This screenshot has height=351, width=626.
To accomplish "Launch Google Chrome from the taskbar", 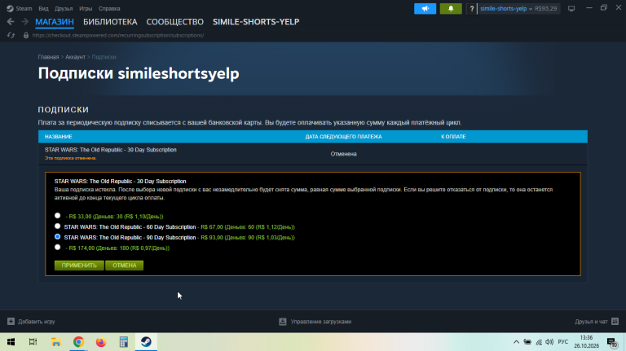I will [x=78, y=342].
